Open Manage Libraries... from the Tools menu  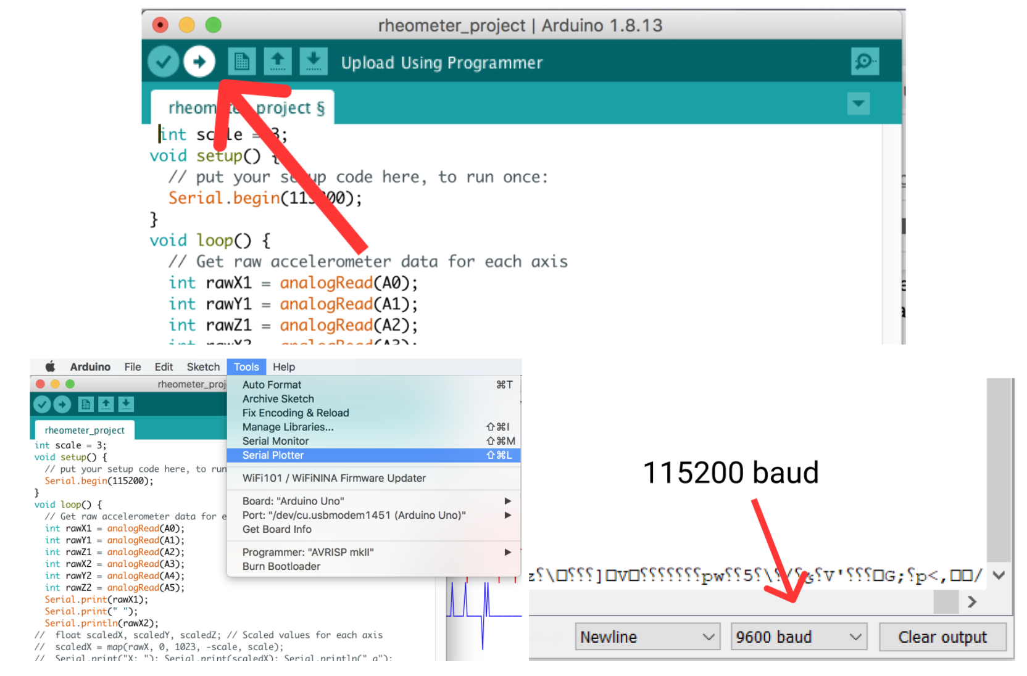click(374, 427)
